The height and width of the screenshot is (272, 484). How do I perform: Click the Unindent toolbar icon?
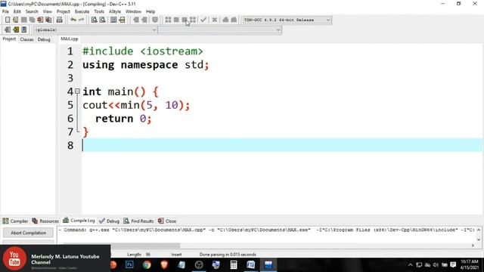[144, 20]
